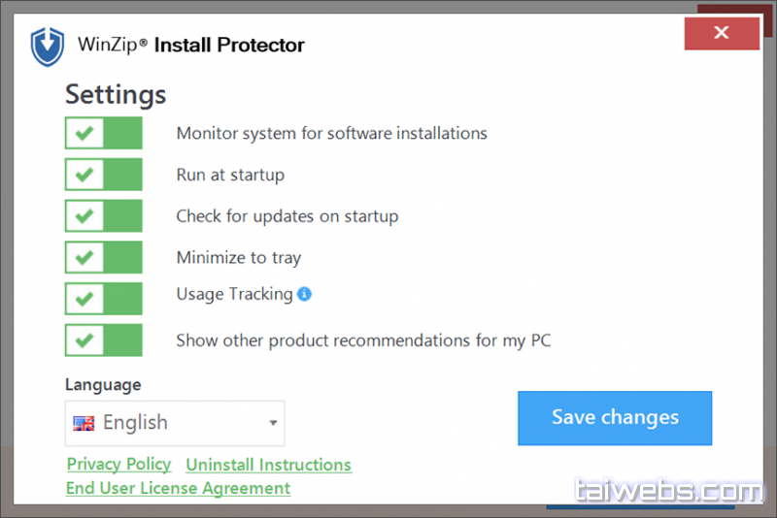This screenshot has height=518, width=777.
Task: Close the Install Protector settings window
Action: point(721,34)
